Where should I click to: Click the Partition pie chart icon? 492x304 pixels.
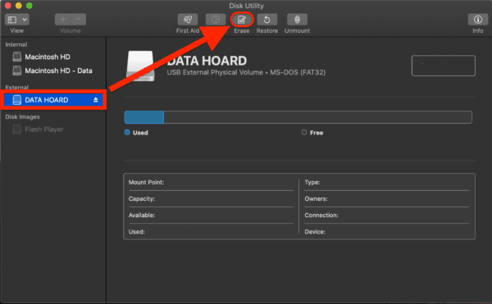pos(215,20)
